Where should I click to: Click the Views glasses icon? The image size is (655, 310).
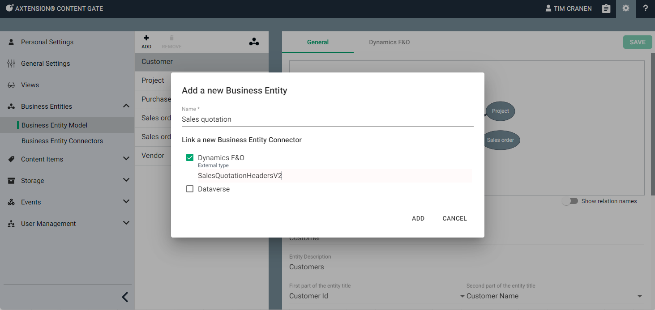coord(11,85)
